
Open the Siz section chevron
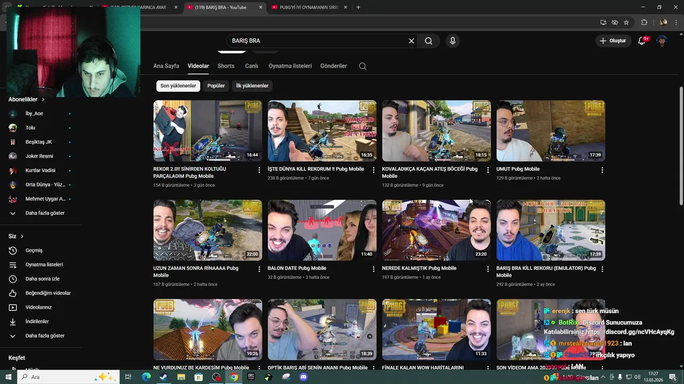pyautogui.click(x=22, y=236)
